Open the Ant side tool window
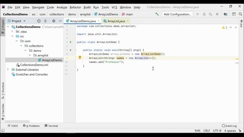Viewport: 244px width, 137px height. (241, 23)
